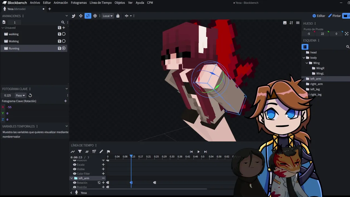The height and width of the screenshot is (197, 350).
Task: Toggle visibility eye of Color Filter channel
Action: (x=74, y=174)
